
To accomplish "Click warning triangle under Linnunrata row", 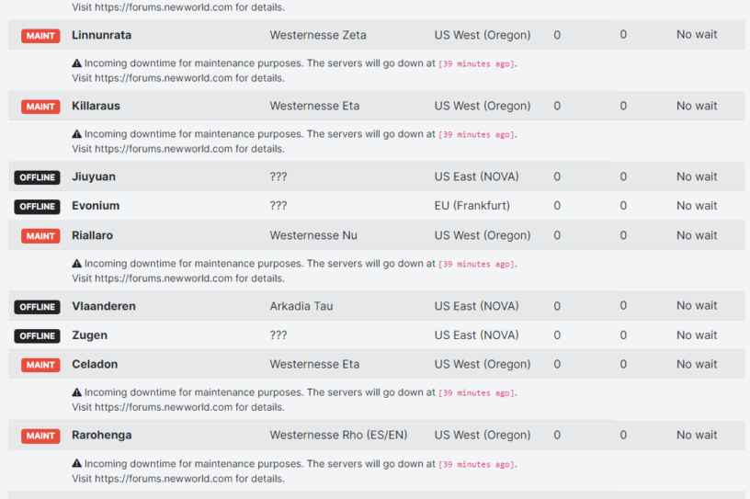I will point(76,63).
